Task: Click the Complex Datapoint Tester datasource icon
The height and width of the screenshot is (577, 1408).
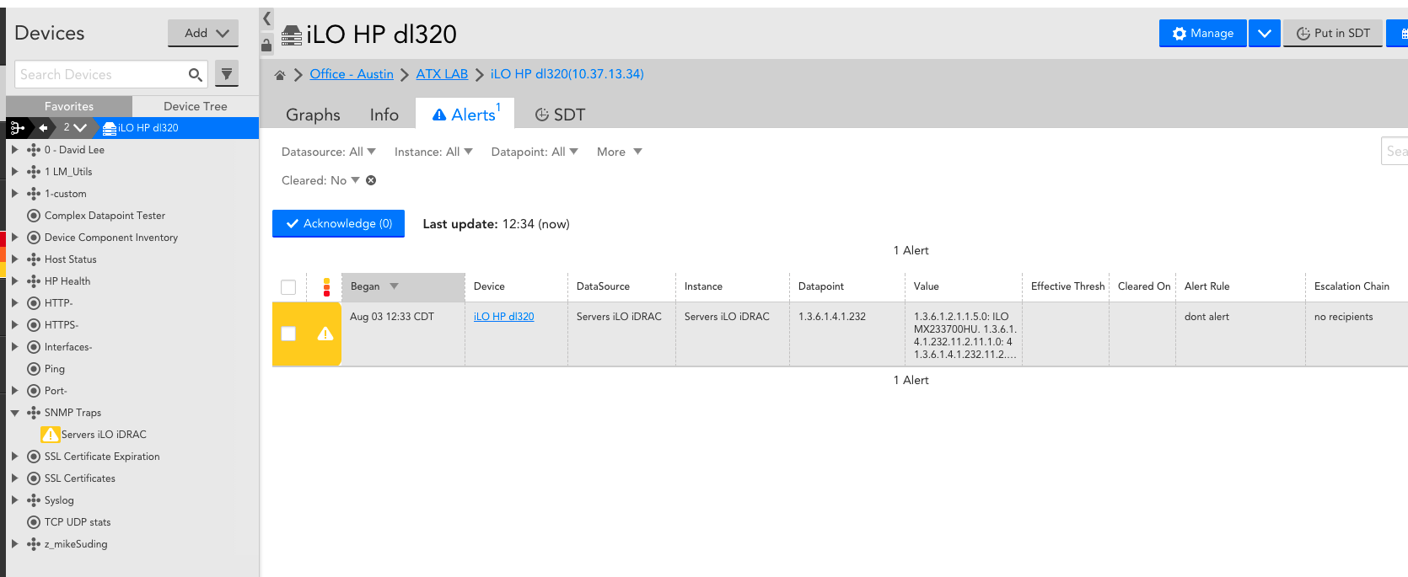Action: click(34, 216)
